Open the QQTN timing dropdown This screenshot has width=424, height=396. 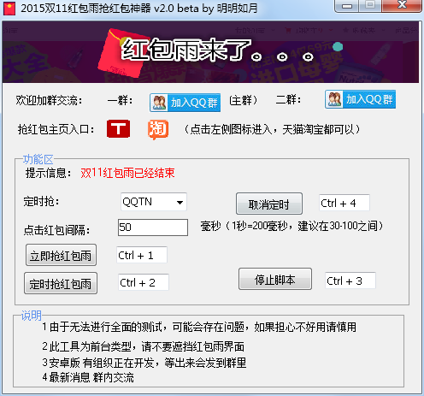pos(154,202)
